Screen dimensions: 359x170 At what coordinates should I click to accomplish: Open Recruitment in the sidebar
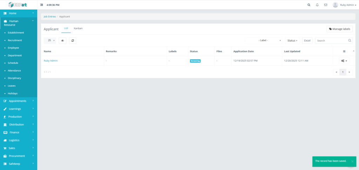point(15,40)
